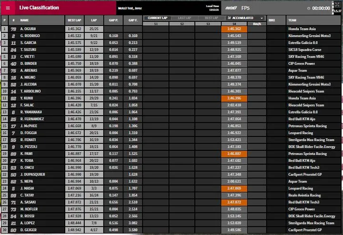The width and height of the screenshot is (343, 235).
Task: Click the Gap F. column header
Action: click(133, 20)
